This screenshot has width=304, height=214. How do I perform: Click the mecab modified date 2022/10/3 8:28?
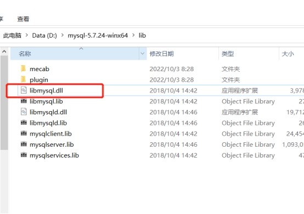[172, 69]
